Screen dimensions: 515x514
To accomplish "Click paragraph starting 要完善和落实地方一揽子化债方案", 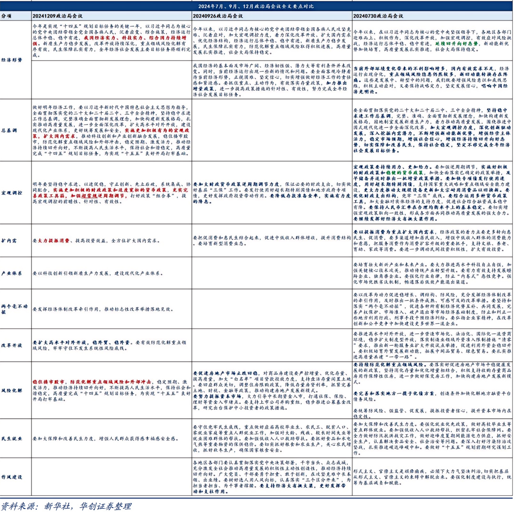I will (432, 396).
